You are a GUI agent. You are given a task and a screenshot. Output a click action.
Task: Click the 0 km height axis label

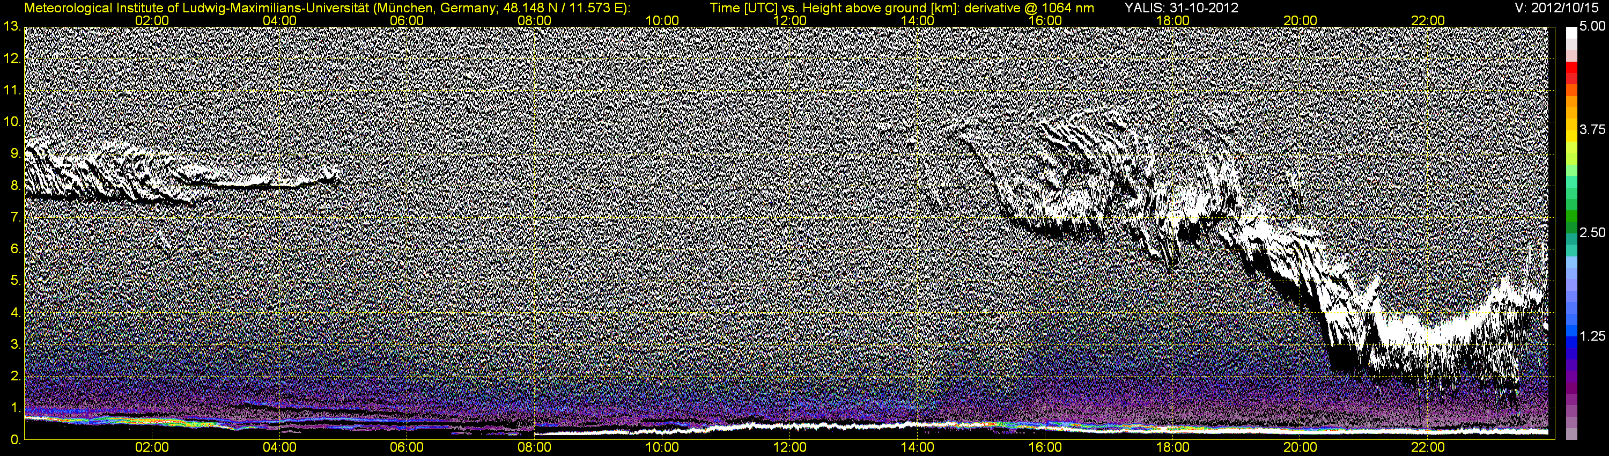click(15, 440)
